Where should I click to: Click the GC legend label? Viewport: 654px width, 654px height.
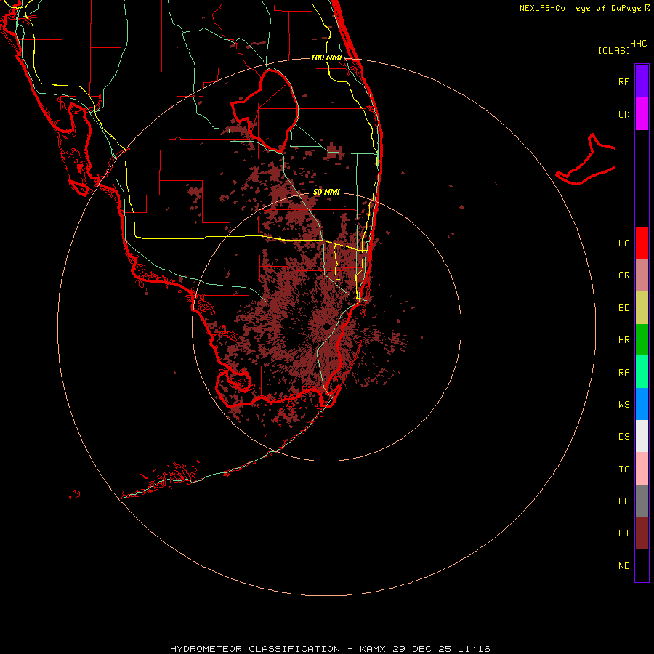623,501
